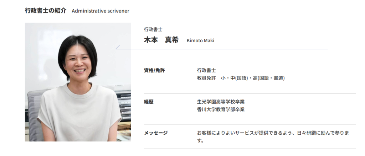
Task: Click the profile photo of the smiling woman
Action: pos(78,82)
